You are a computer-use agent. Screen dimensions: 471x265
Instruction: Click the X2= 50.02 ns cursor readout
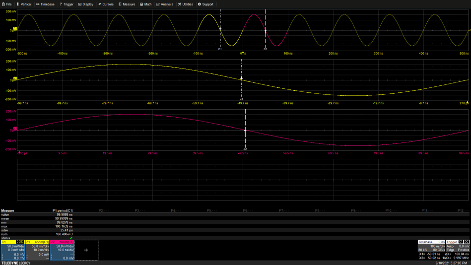[x=429, y=258]
